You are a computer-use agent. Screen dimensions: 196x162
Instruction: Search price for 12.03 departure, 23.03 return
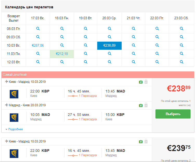[x=181, y=62]
